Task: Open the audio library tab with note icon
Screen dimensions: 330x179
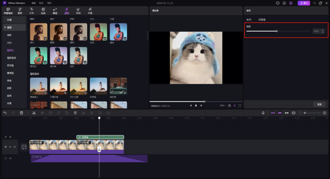Action: click(20, 11)
